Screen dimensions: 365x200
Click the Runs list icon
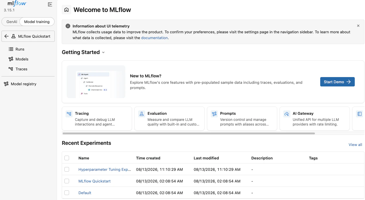click(11, 49)
